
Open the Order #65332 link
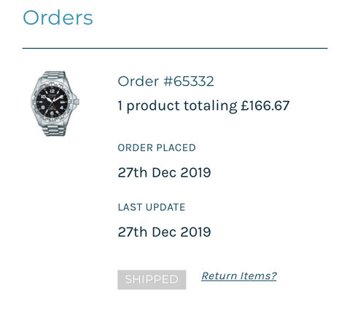point(166,81)
